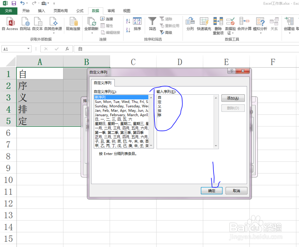Click 删除重复项 remove duplicates

pyautogui.click(x=218, y=26)
